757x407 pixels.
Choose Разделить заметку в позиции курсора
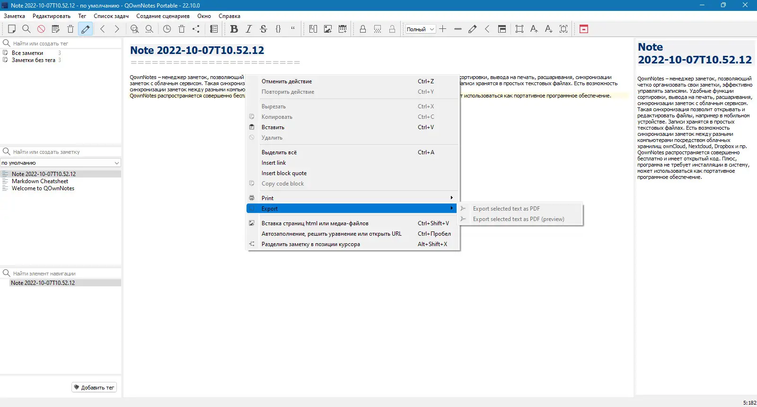click(353, 244)
